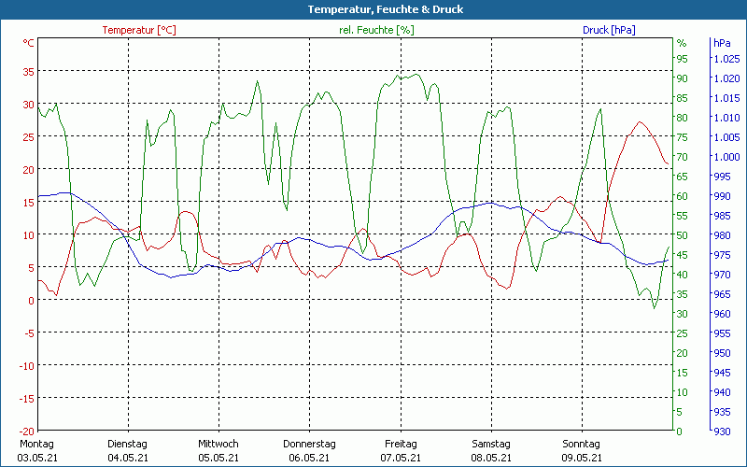This screenshot has height=467, width=747.
Task: Click the '-20' temperature axis value
Action: [27, 431]
